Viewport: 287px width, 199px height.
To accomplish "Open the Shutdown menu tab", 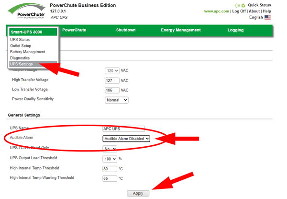I will [x=126, y=30].
